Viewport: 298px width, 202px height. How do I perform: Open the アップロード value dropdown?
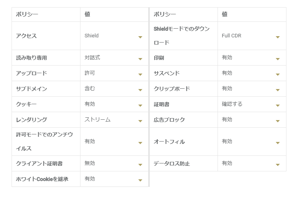tap(140, 74)
